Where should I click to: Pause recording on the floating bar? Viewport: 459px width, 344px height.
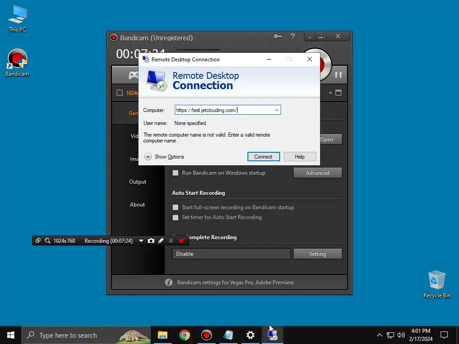[171, 241]
